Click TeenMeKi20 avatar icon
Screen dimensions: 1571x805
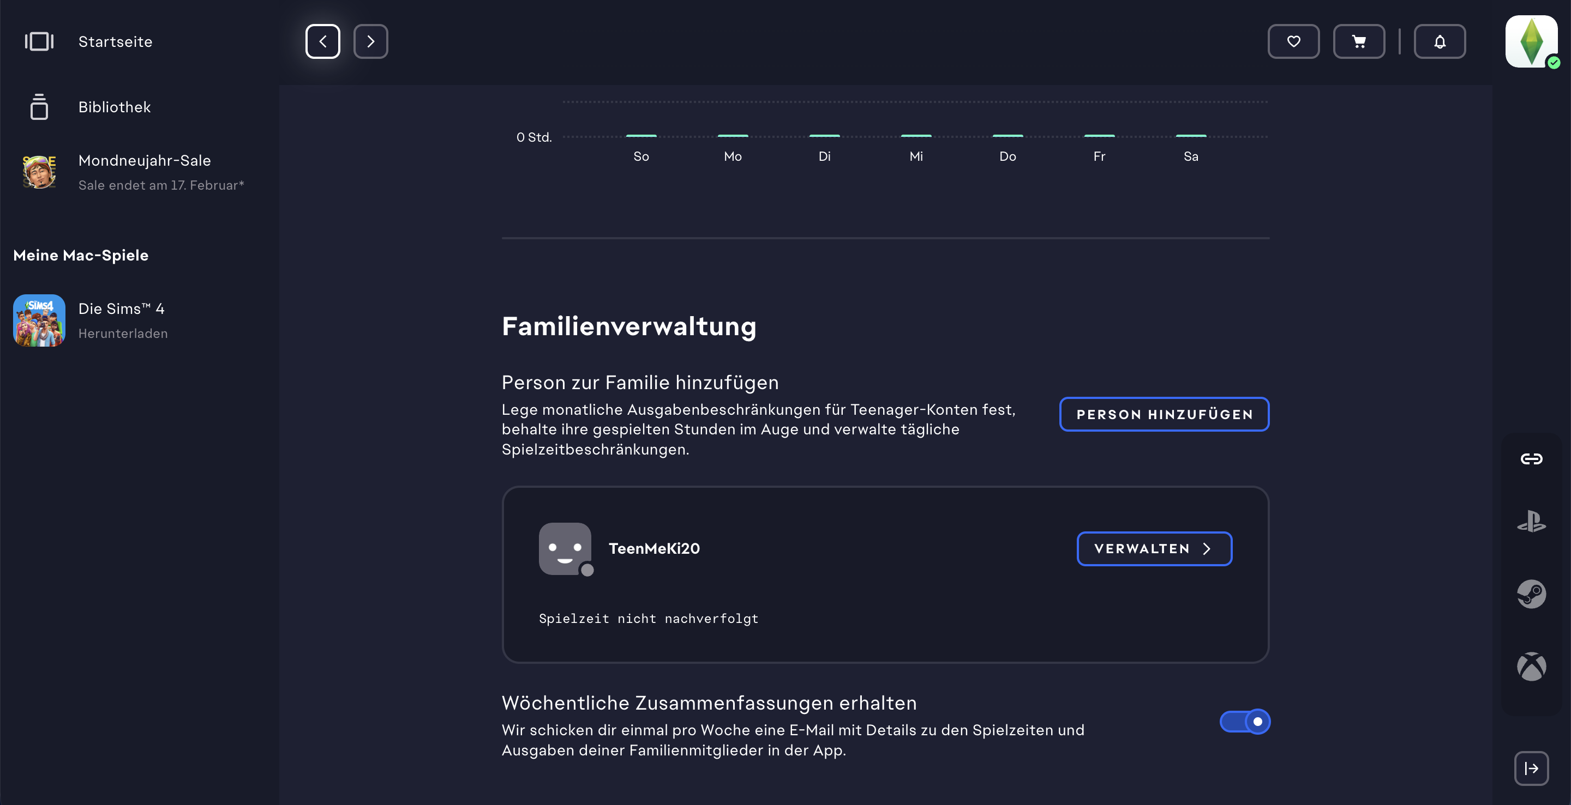coord(565,548)
